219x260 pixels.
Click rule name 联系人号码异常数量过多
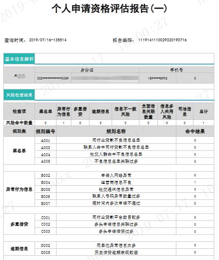tap(116, 196)
